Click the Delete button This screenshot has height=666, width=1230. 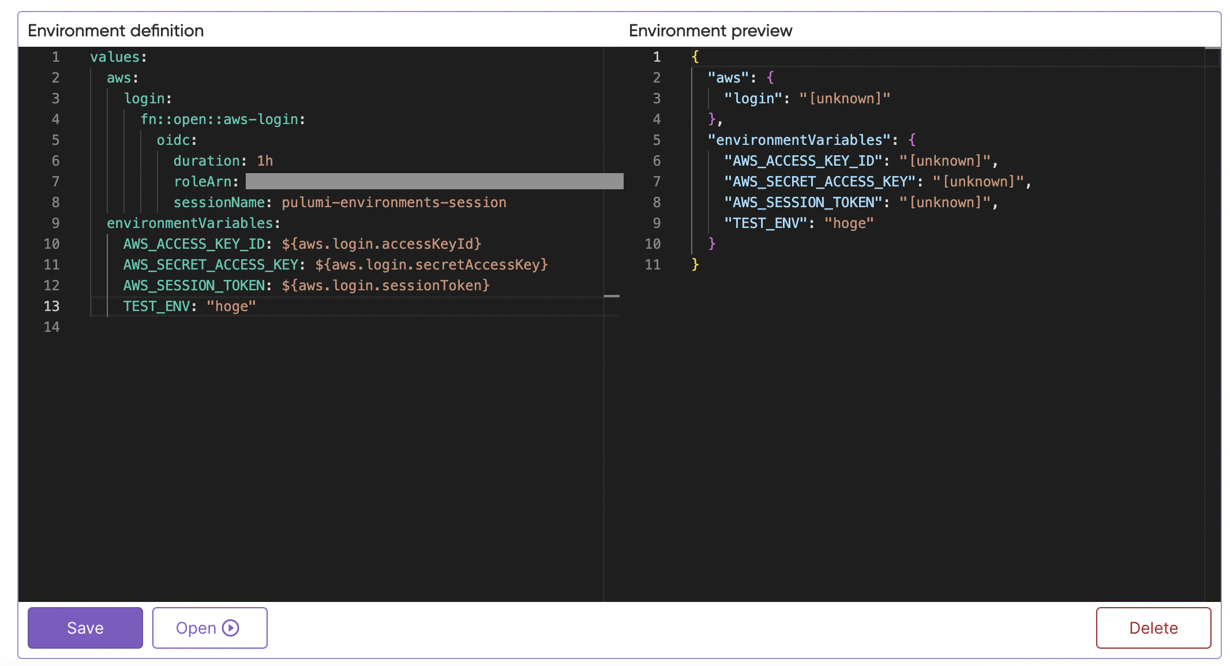[x=1153, y=627]
